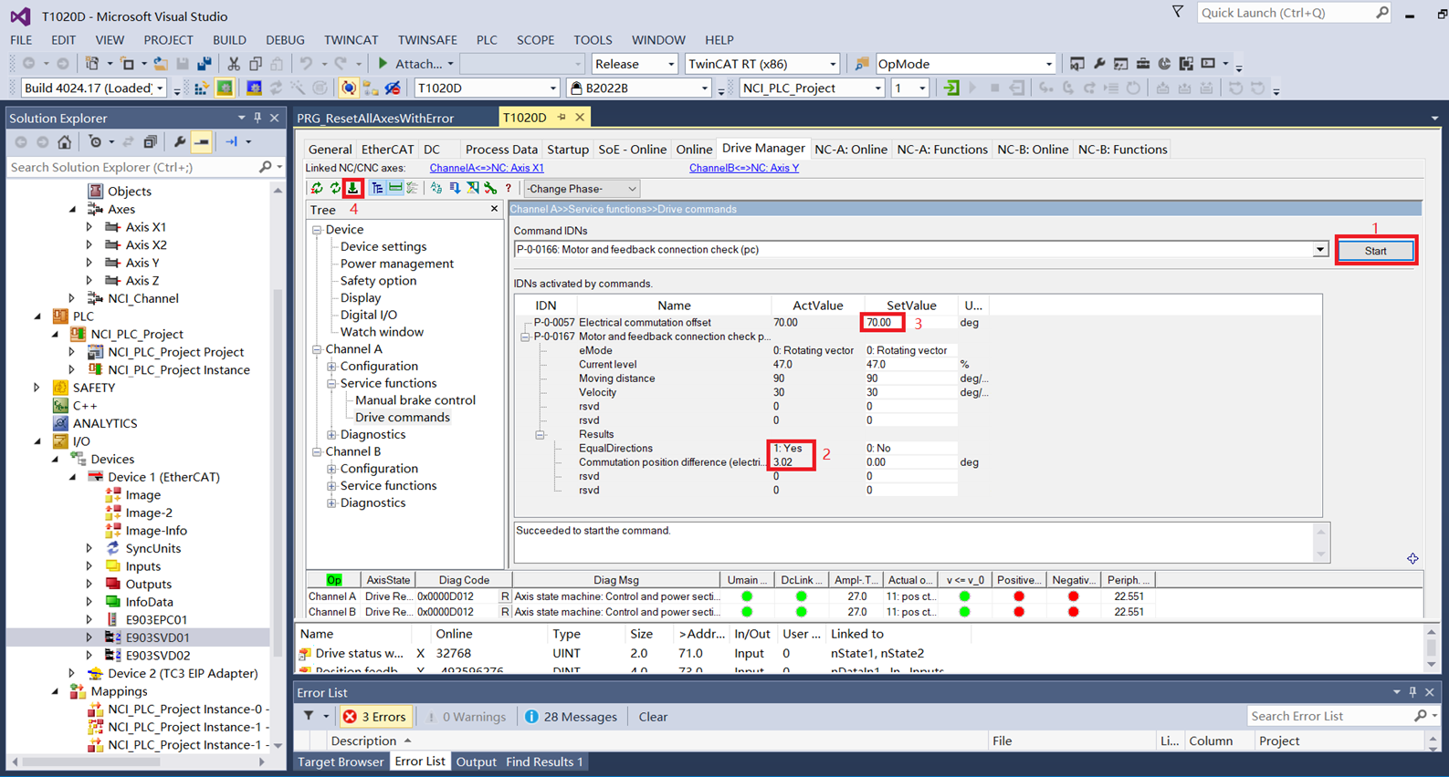Switch to the NC-A: Online tab
Image resolution: width=1449 pixels, height=777 pixels.
[851, 150]
